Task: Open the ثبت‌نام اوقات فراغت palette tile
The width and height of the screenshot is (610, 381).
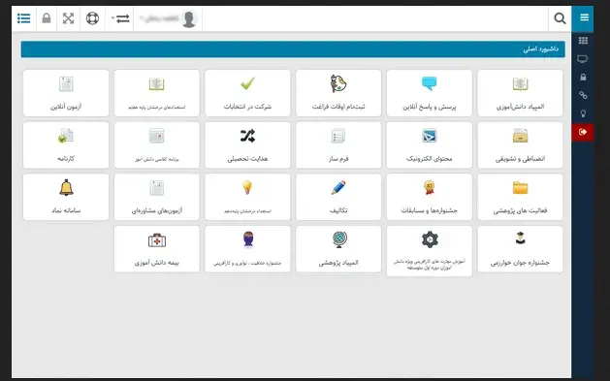Action: (x=338, y=93)
